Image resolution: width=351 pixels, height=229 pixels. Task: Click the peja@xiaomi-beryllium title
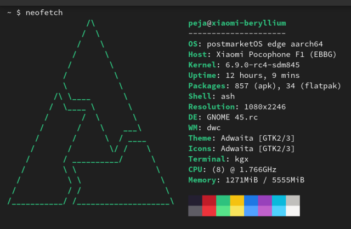click(x=237, y=23)
